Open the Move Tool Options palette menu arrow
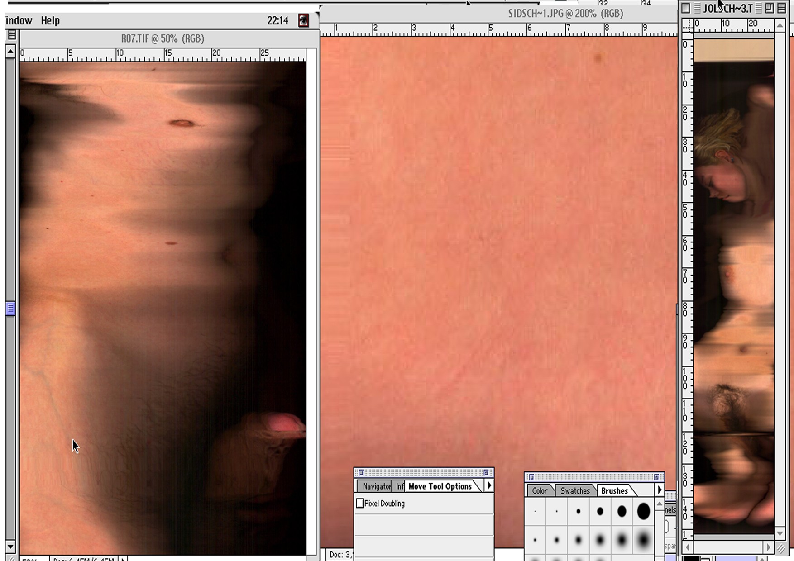 pyautogui.click(x=489, y=486)
